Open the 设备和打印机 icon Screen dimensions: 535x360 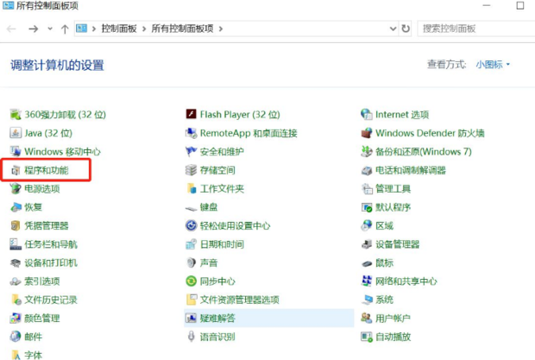16,262
